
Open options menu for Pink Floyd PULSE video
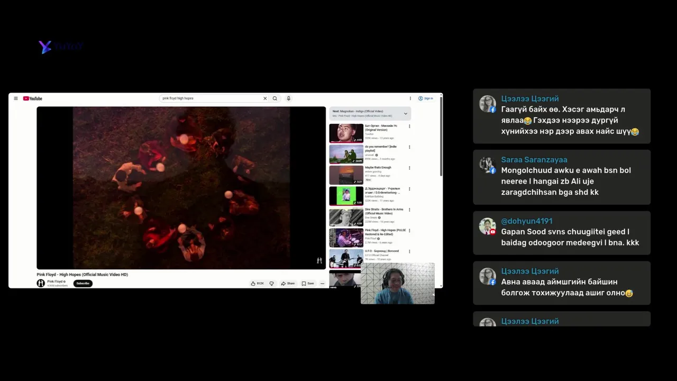(409, 231)
